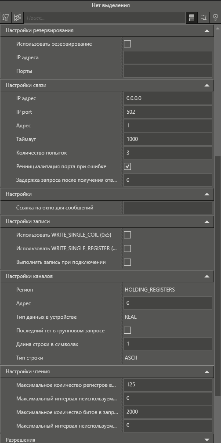Collapse the Настройки чтения section
This screenshot has width=221, height=443.
tap(207, 371)
